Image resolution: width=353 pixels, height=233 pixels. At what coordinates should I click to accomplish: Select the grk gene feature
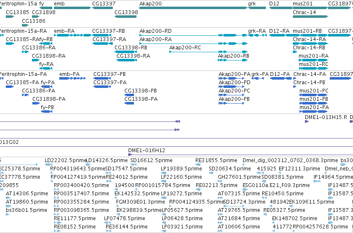257,8
